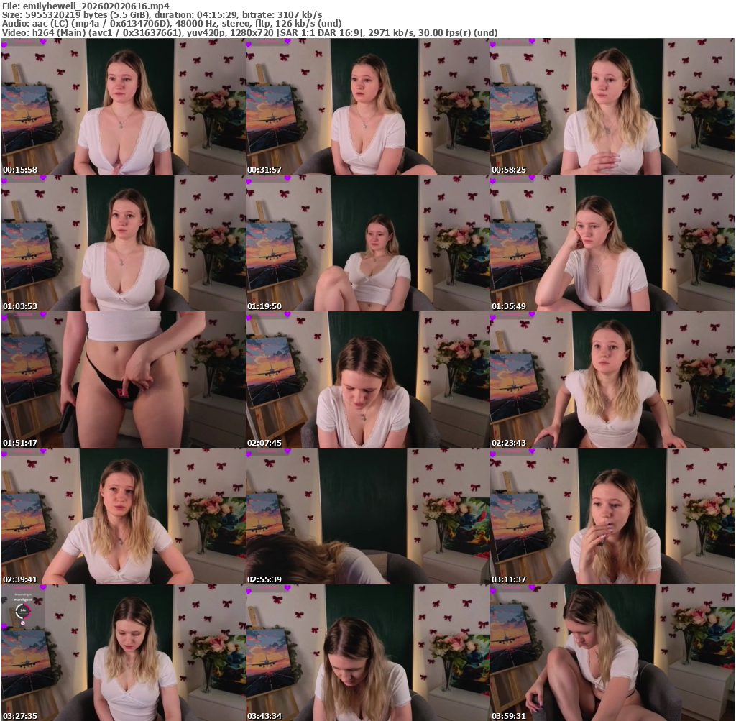Choose the frame stamped 02:07:45
Screen dimensions: 736x721
pos(367,380)
